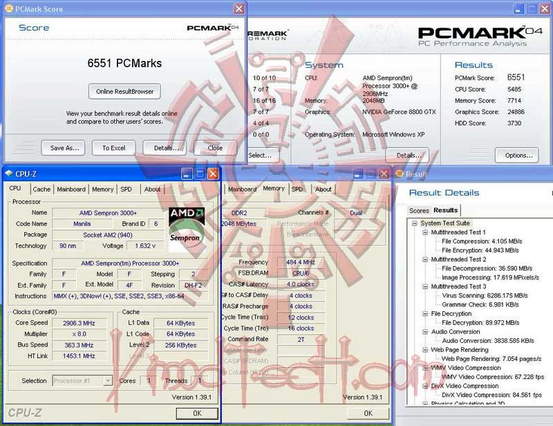
Task: Maximize the front CPU-Z window
Action: click(x=200, y=174)
